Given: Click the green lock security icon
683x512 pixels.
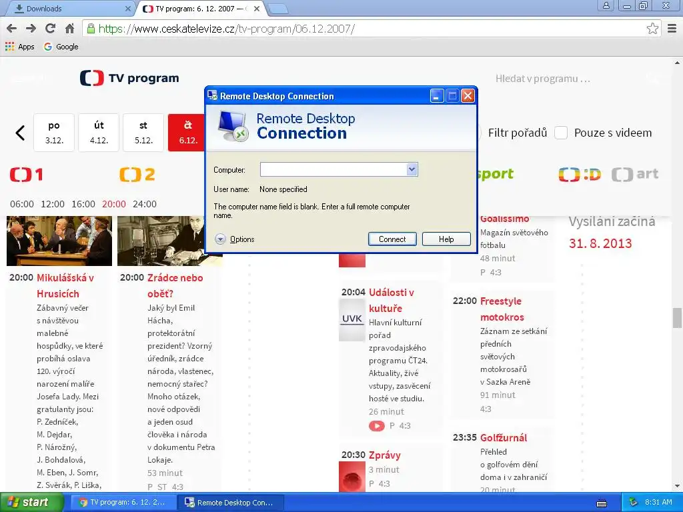Looking at the screenshot, I should (91, 29).
